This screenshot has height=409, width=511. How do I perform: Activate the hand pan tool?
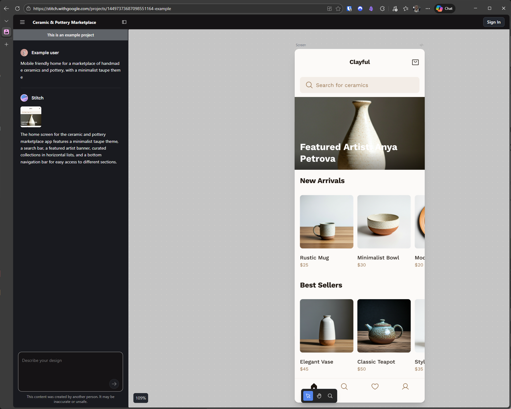(x=319, y=396)
